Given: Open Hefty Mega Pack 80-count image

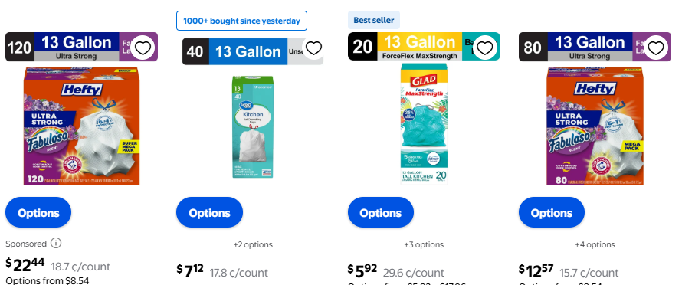Looking at the screenshot, I should pos(595,126).
